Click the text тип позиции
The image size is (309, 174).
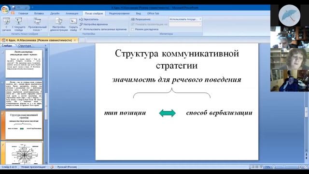point(125,113)
